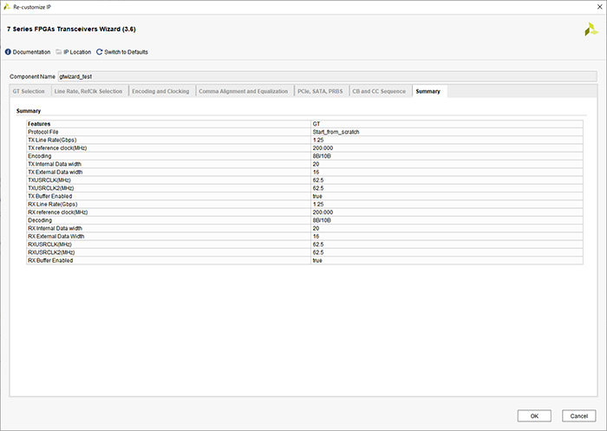The image size is (607, 431).
Task: Select TX External Data width label
Action: coord(55,172)
